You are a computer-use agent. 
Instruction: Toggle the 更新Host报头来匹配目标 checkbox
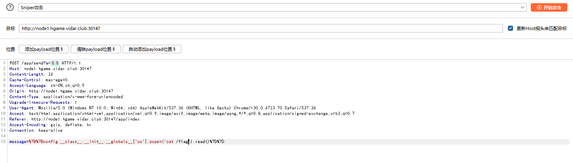pyautogui.click(x=510, y=28)
